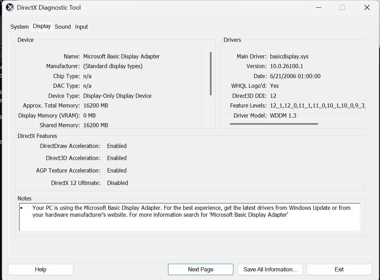Click inside the Notes text box
Image resolution: width=380 pixels, height=280 pixels.
[x=190, y=217]
